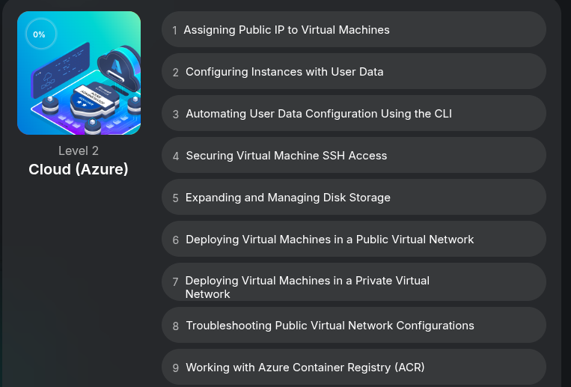The height and width of the screenshot is (387, 571).
Task: Click the number 9 badge beside Azure Container Registry
Action: tap(176, 368)
